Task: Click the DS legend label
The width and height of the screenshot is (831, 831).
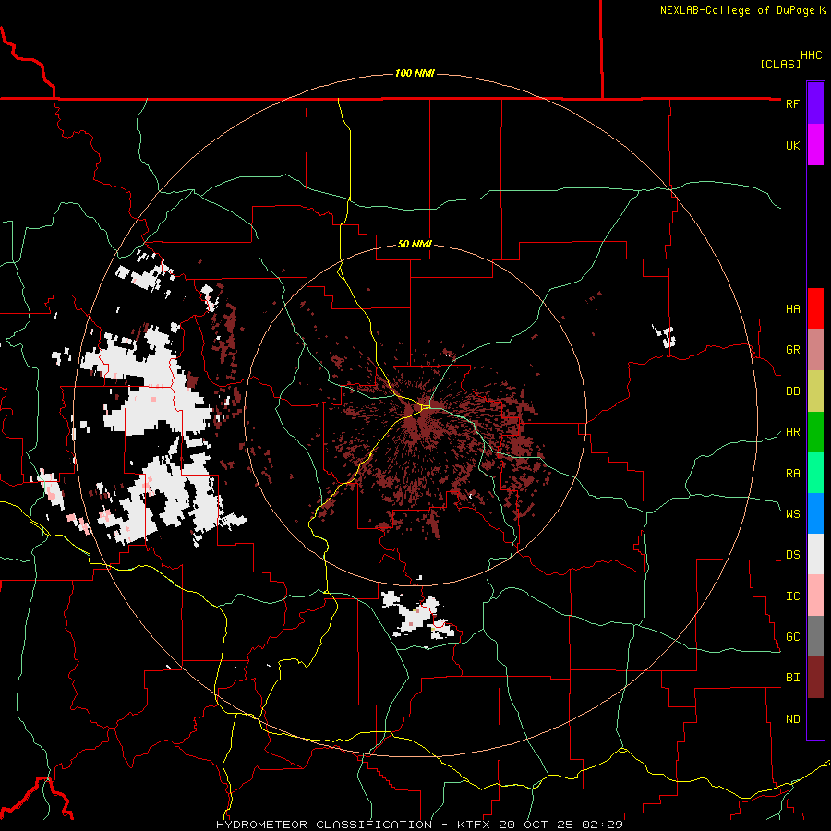Action: click(792, 555)
